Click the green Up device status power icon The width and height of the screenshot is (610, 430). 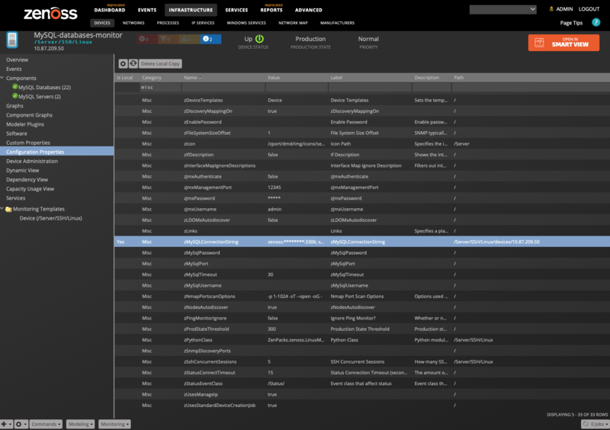(259, 39)
